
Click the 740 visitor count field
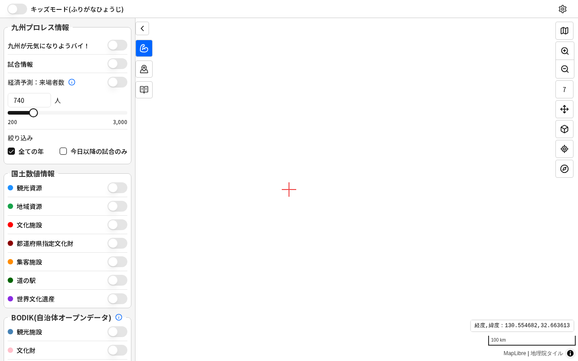click(x=29, y=100)
